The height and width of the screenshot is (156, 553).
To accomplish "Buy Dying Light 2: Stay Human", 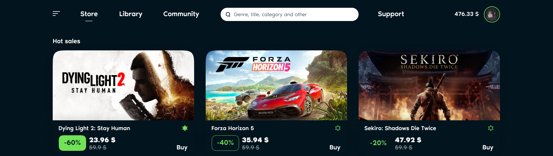I will 182,147.
